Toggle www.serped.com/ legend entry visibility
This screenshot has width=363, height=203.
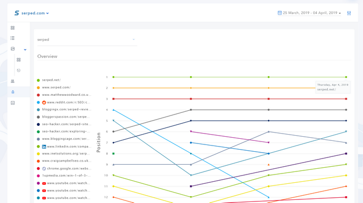tap(54, 88)
